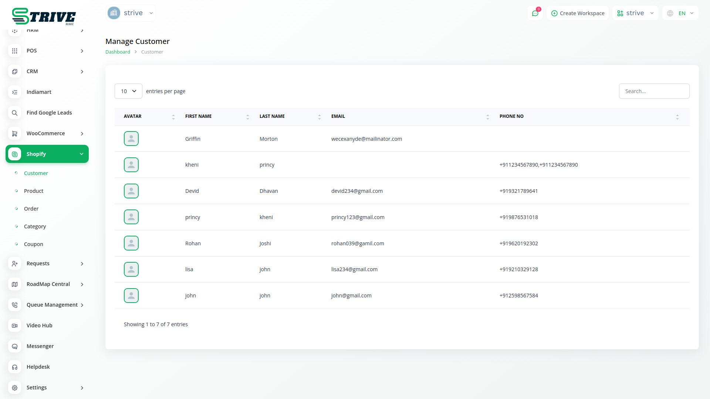
Task: Click the Create Workspace button
Action: click(578, 13)
